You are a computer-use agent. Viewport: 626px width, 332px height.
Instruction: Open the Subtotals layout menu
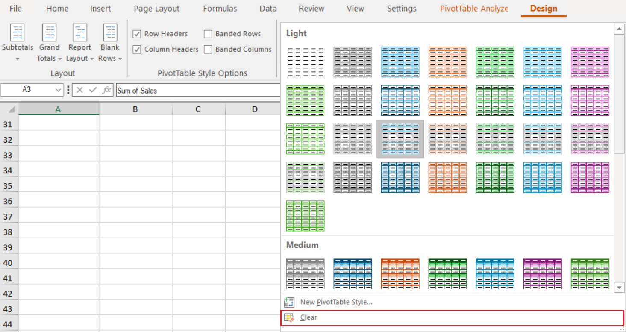pyautogui.click(x=18, y=43)
